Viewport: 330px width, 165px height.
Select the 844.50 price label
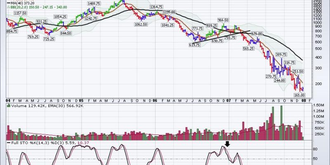(66, 33)
